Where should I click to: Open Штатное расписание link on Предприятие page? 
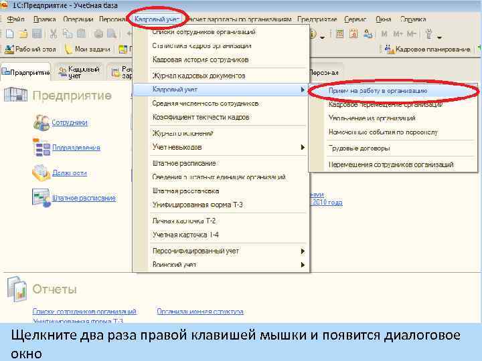84,198
